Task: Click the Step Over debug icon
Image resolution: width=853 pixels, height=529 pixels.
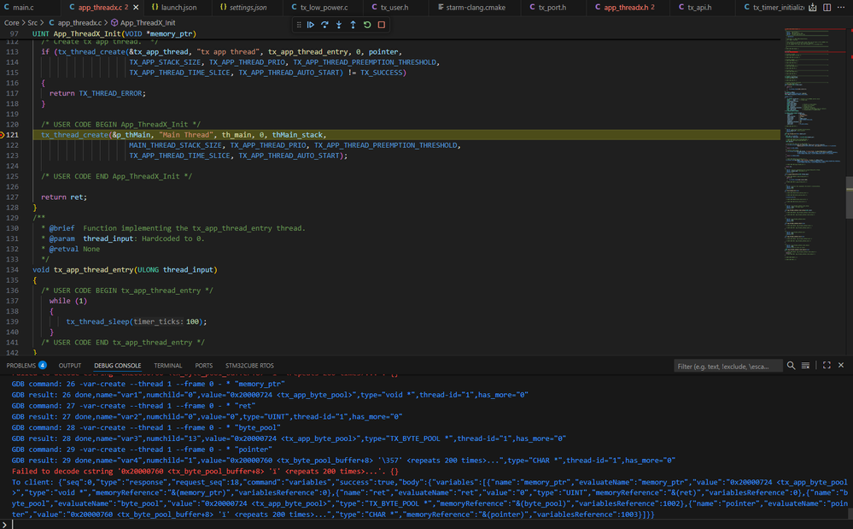Action: 324,25
